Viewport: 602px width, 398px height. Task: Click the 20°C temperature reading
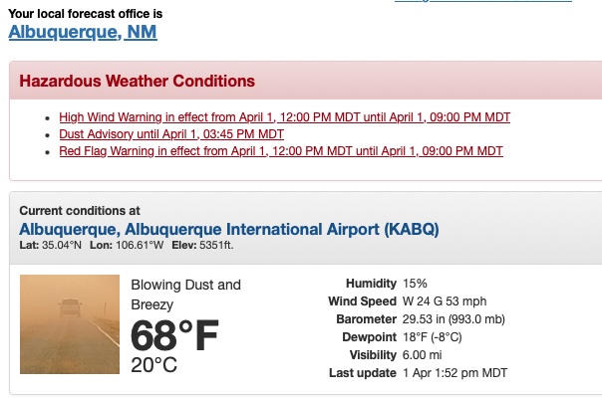point(154,365)
